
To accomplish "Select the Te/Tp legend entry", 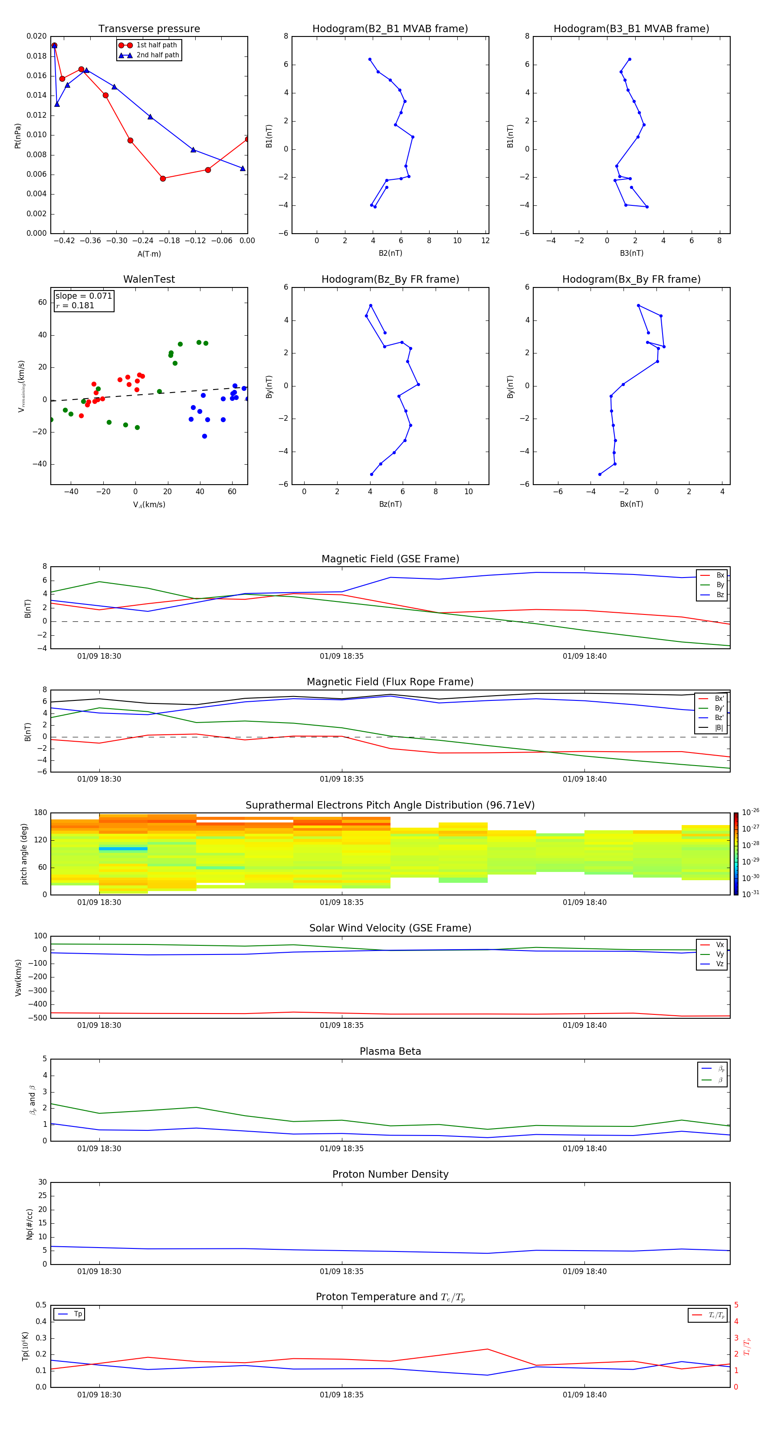I will 709,1315.
